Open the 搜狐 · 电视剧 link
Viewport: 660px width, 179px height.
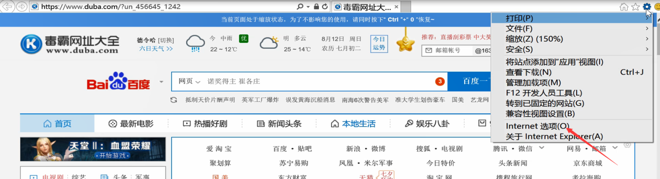click(439, 149)
